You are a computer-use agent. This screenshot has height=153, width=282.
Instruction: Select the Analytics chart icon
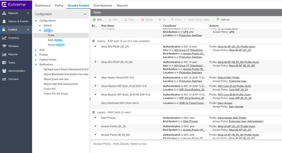pyautogui.click(x=4, y=38)
